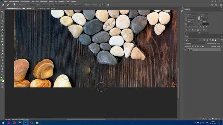
Task: Toggle Faux Bold in Character panel
Action: 187,27
